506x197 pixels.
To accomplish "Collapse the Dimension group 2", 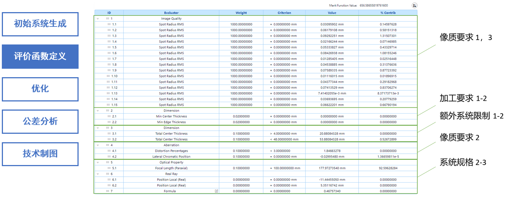I will click(98, 111).
